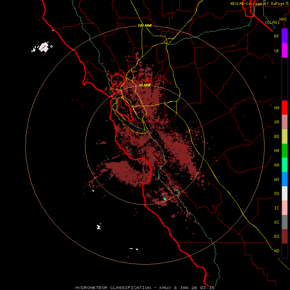Click the KMUX station identifier in caption

pyautogui.click(x=166, y=288)
